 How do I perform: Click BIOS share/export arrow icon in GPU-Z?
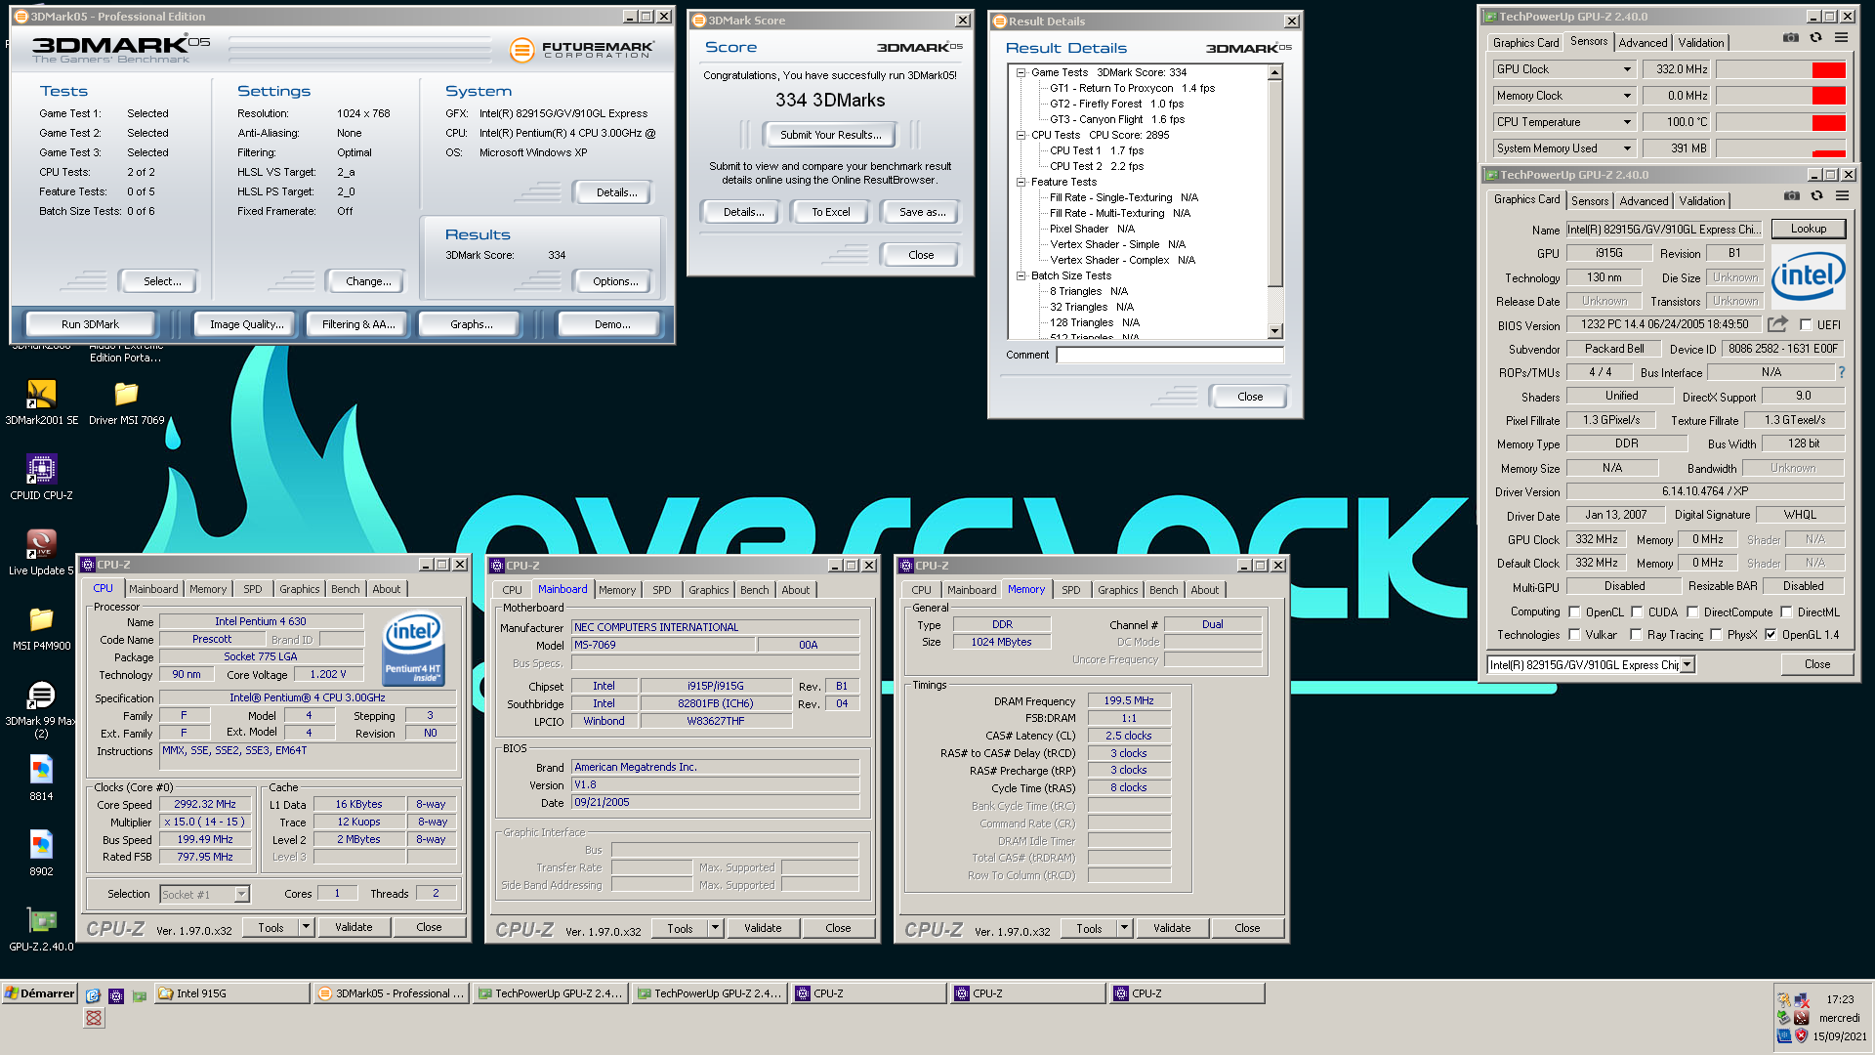click(1777, 324)
